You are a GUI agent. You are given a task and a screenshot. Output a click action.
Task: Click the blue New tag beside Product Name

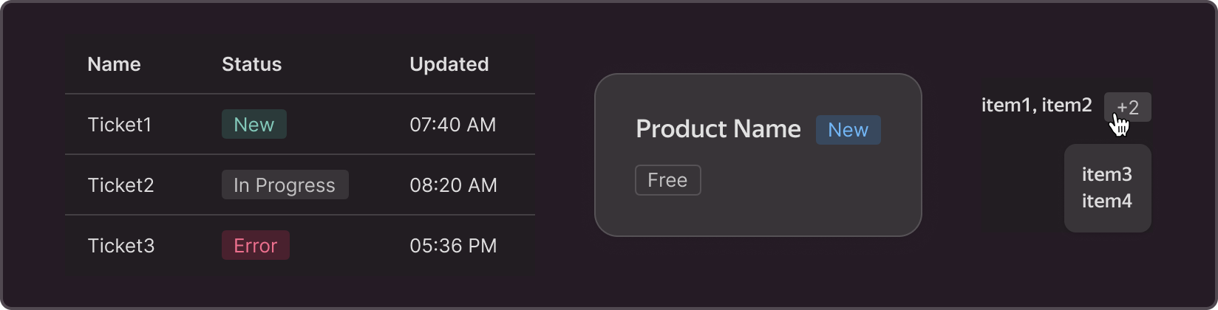pyautogui.click(x=848, y=130)
